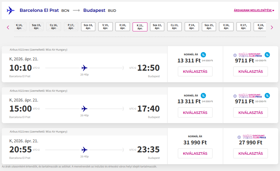The image size is (280, 171).
Task: Click the Wizz Discount Club logo on the 10:10 flight
Action: click(250, 55)
